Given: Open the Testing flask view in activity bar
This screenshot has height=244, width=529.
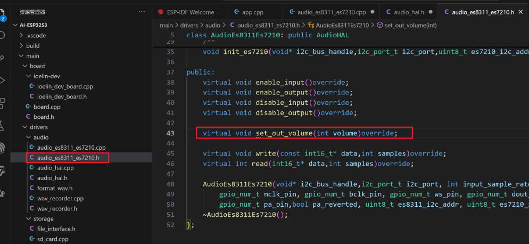Looking at the screenshot, I should pyautogui.click(x=2, y=126).
